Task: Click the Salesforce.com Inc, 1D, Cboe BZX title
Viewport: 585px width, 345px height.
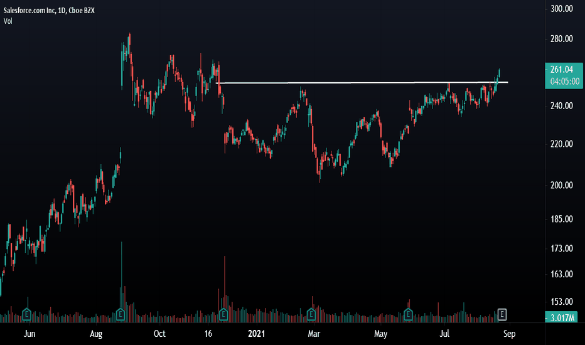Action: pos(49,11)
